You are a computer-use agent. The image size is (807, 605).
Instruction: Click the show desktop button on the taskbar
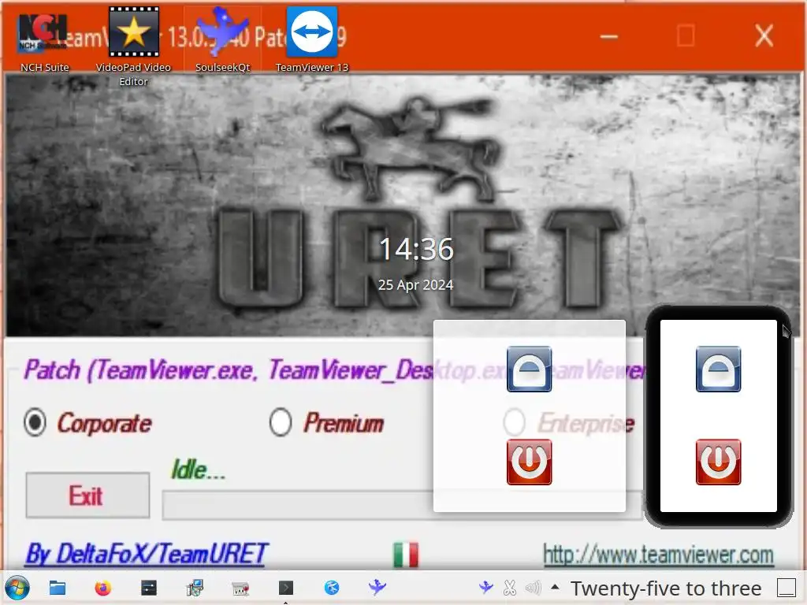point(787,588)
